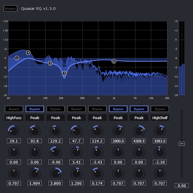Click the 0.174 Q value field
Image resolution: width=193 pixels, height=193 pixels.
click(x=97, y=183)
